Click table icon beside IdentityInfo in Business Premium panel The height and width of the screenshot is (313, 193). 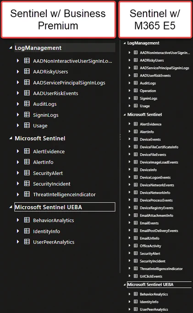pos(27,231)
